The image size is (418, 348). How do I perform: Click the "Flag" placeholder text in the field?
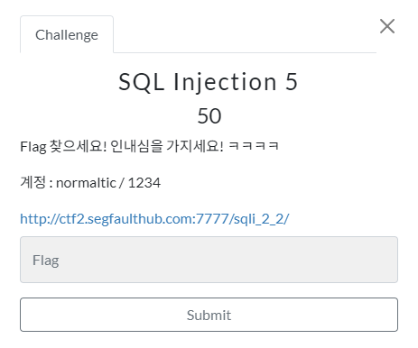[46, 261]
